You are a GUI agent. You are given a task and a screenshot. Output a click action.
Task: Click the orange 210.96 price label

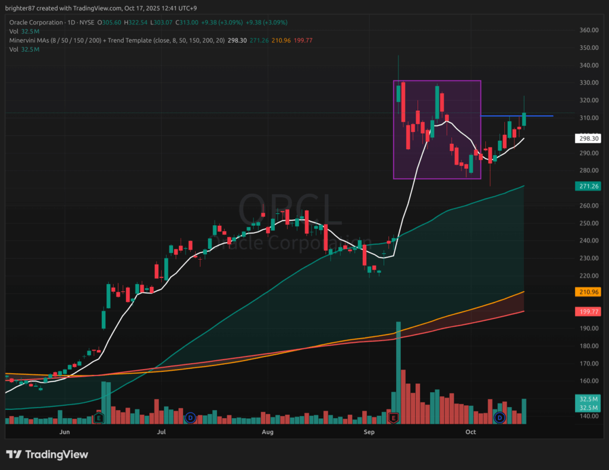[588, 292]
